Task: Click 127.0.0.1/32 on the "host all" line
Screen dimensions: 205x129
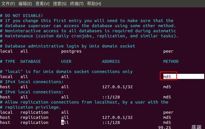Action: (x=117, y=87)
